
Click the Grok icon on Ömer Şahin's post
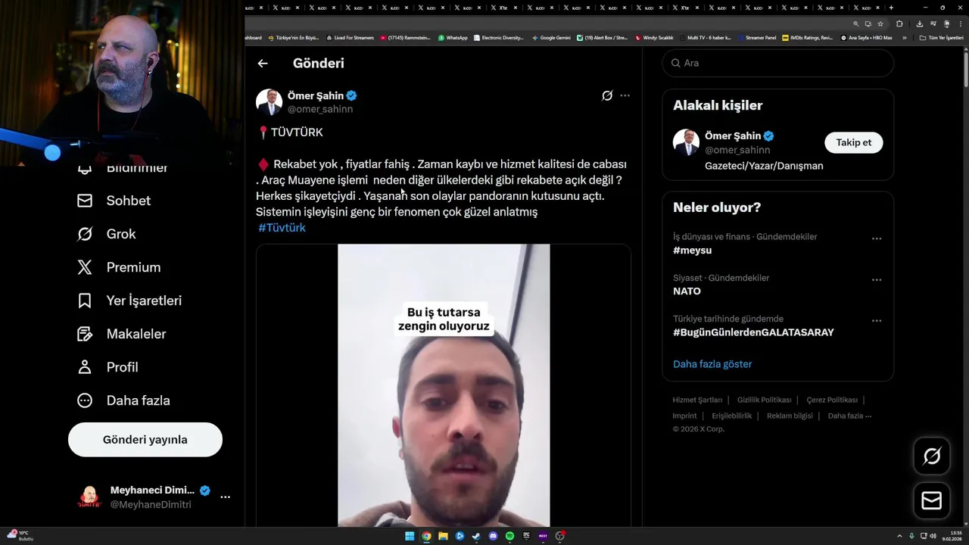pos(607,95)
